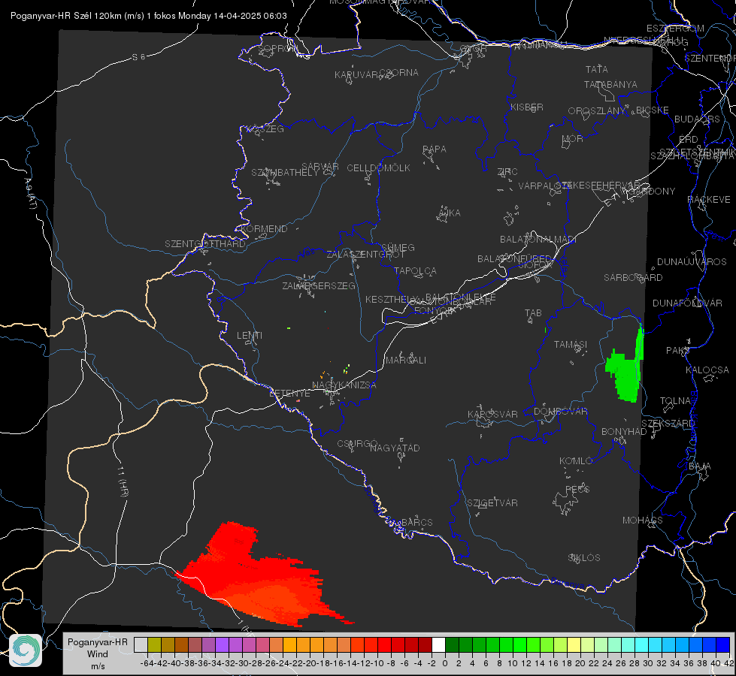Click the RACKEVE town label
The height and width of the screenshot is (676, 736).
point(709,200)
